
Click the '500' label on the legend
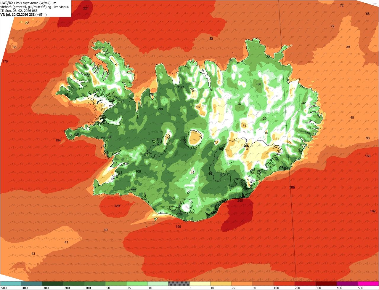360,288
